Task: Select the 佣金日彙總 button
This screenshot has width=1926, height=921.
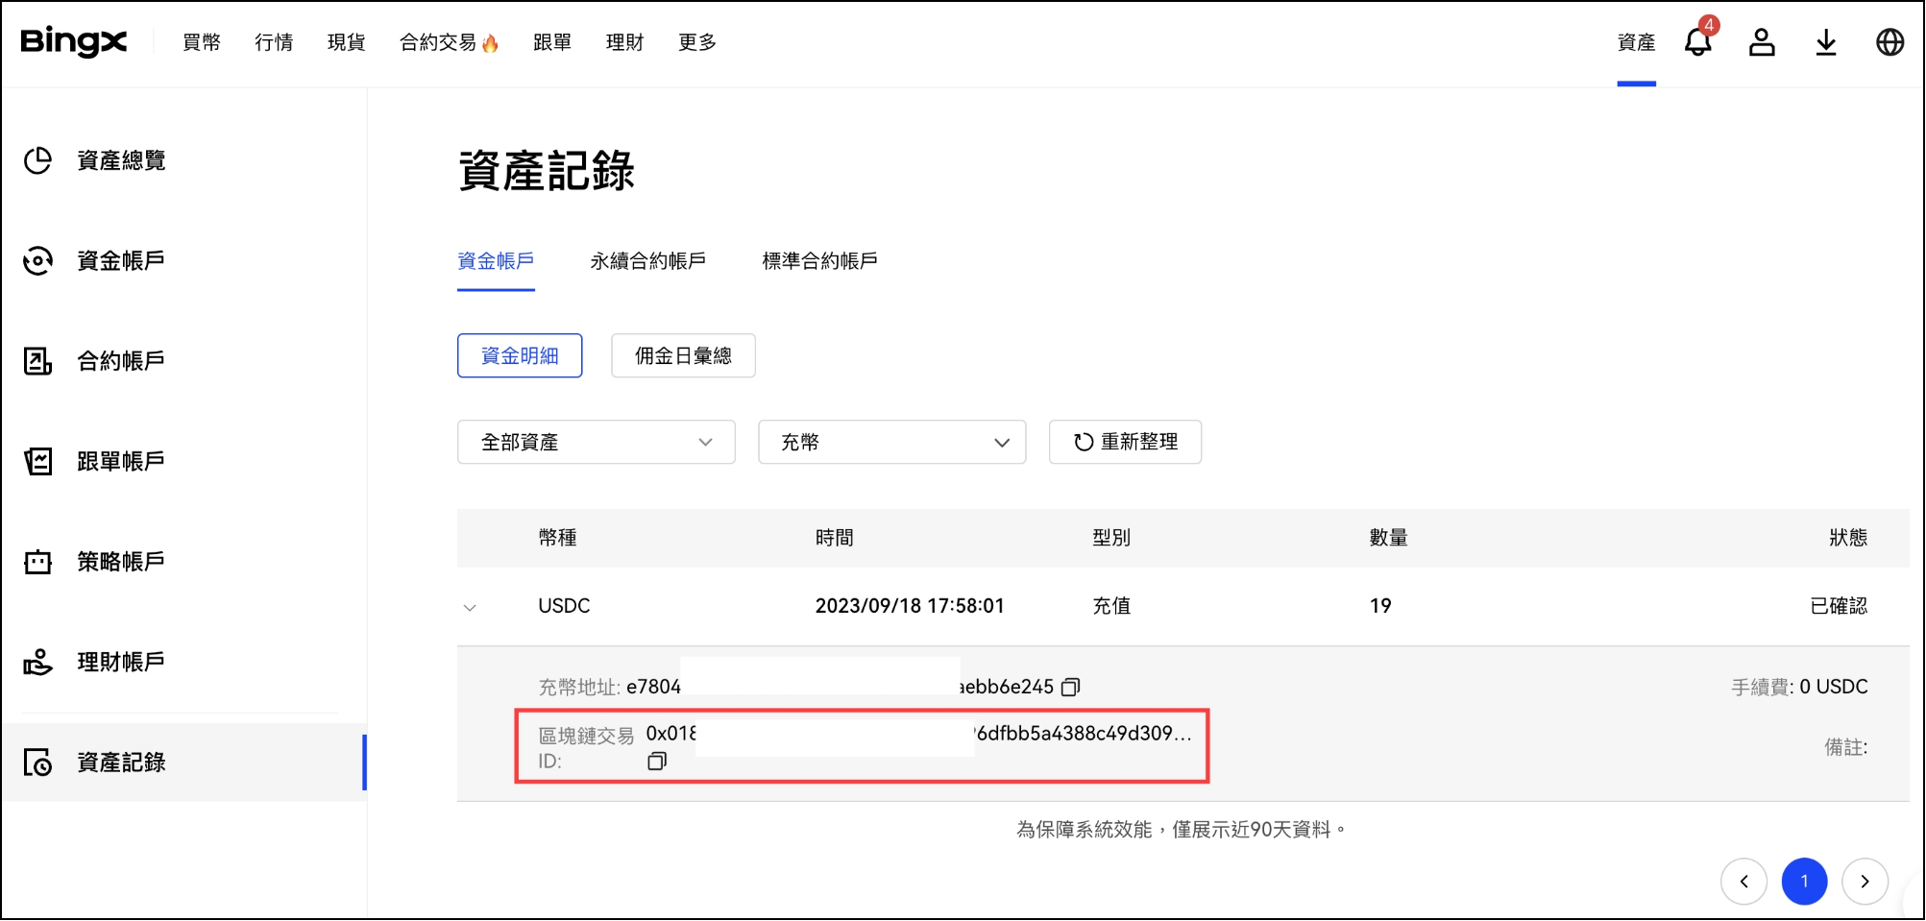Action: tap(683, 356)
